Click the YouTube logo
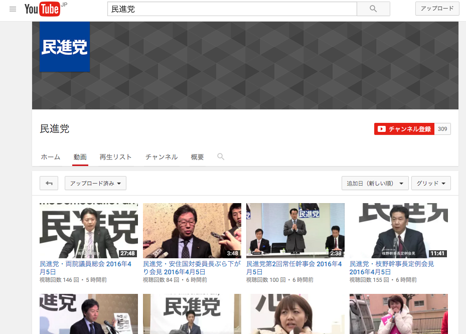Image resolution: width=466 pixels, height=334 pixels. pos(42,9)
